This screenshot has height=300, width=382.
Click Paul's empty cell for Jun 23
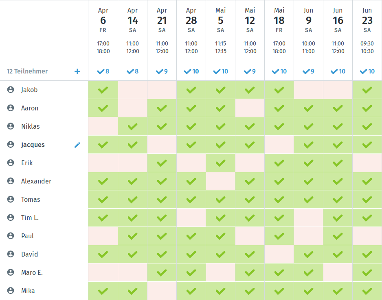click(x=367, y=236)
